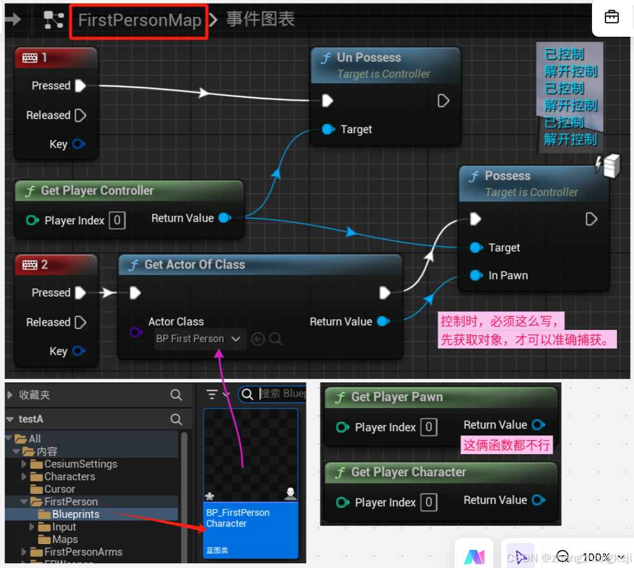Click the colorful logo button at bottom
The width and height of the screenshot is (634, 568).
(474, 556)
